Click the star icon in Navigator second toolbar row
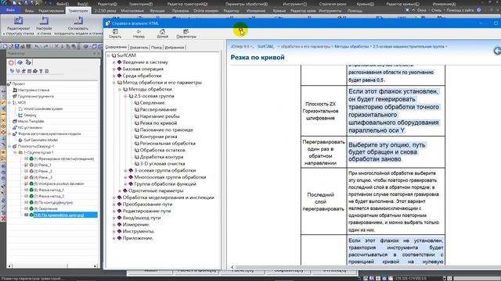 click(x=23, y=71)
